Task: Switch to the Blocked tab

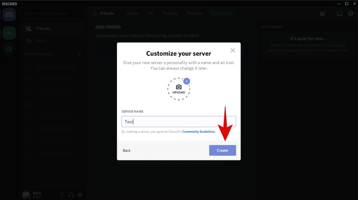Action: 194,13
